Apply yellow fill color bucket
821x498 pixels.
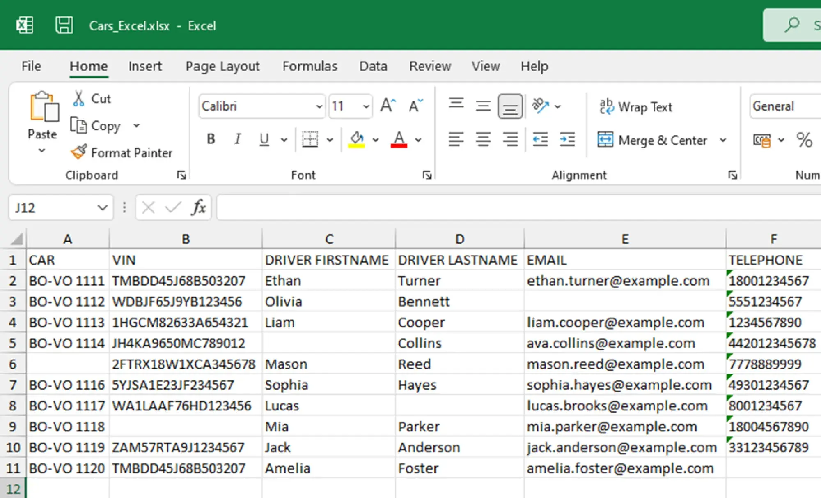click(356, 139)
